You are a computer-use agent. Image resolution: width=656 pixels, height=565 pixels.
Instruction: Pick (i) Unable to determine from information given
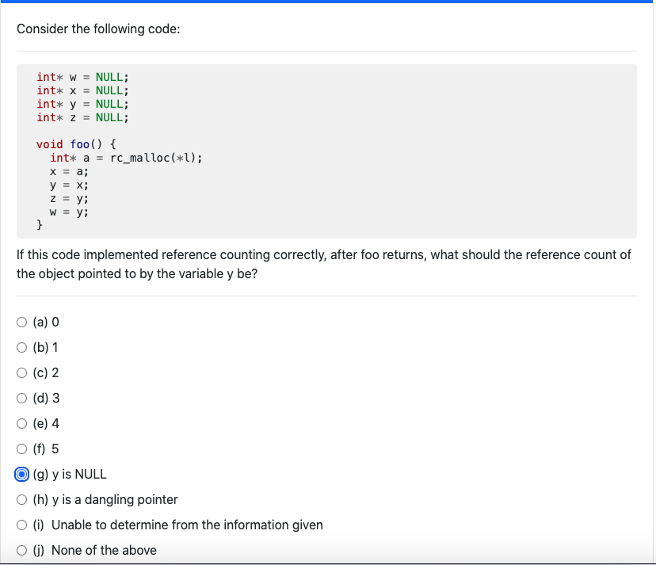(21, 525)
